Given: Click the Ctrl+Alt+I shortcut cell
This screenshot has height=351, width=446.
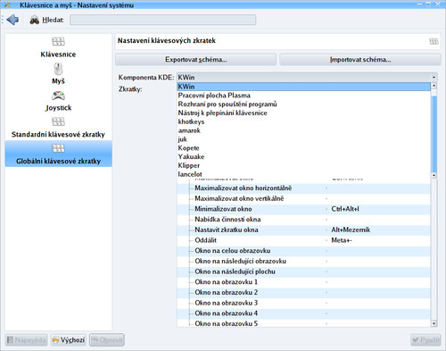Looking at the screenshot, I should (345, 209).
